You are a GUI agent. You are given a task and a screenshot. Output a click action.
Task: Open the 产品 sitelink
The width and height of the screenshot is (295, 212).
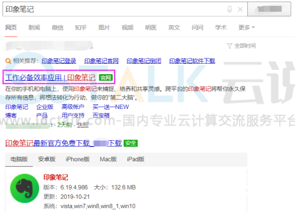tap(42, 115)
